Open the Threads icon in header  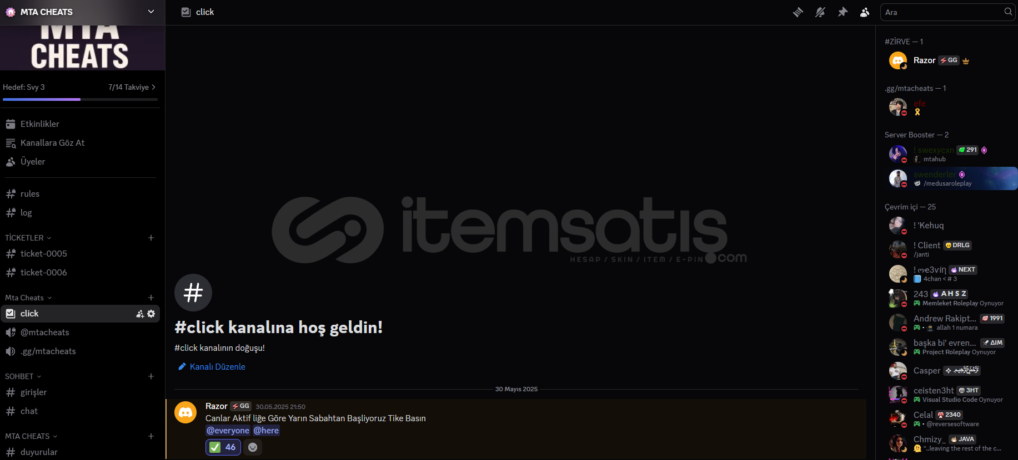pyautogui.click(x=798, y=12)
